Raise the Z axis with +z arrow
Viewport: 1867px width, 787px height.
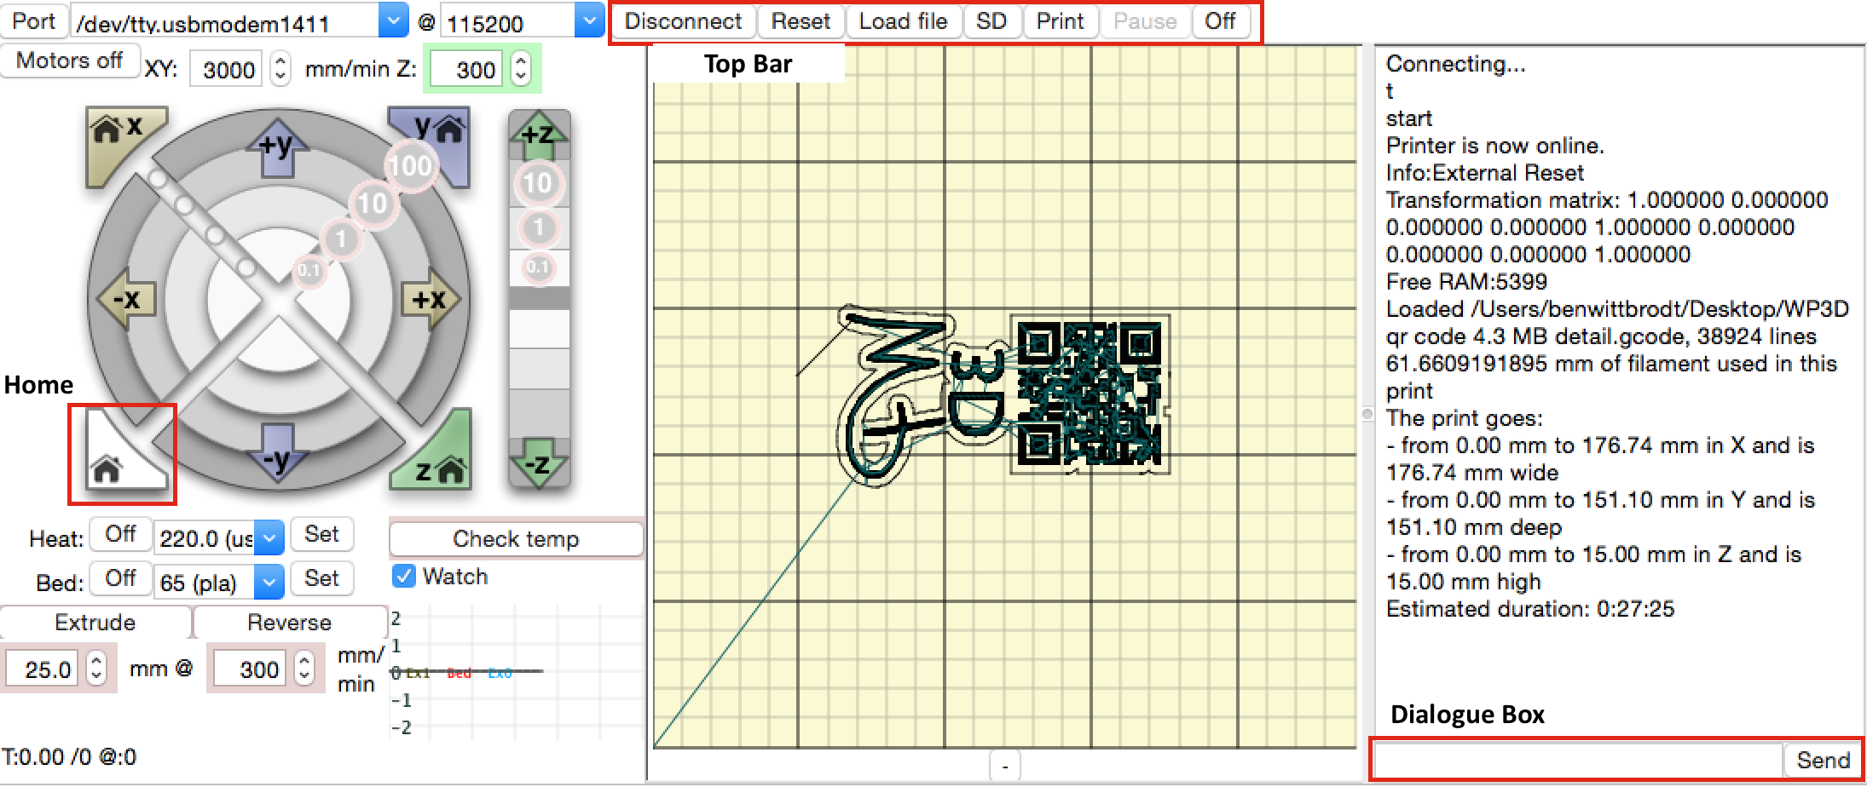tap(538, 135)
